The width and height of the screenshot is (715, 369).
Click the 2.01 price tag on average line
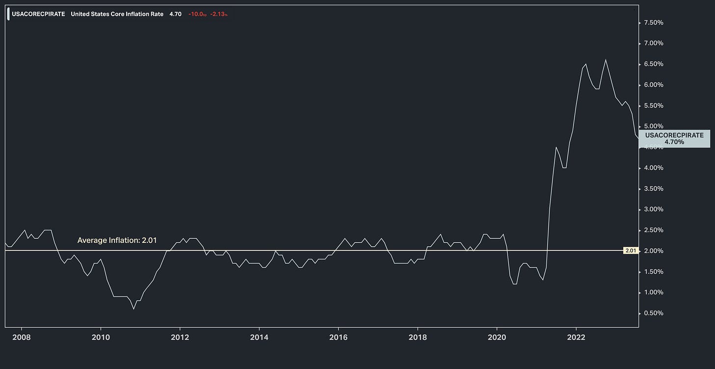coord(630,251)
